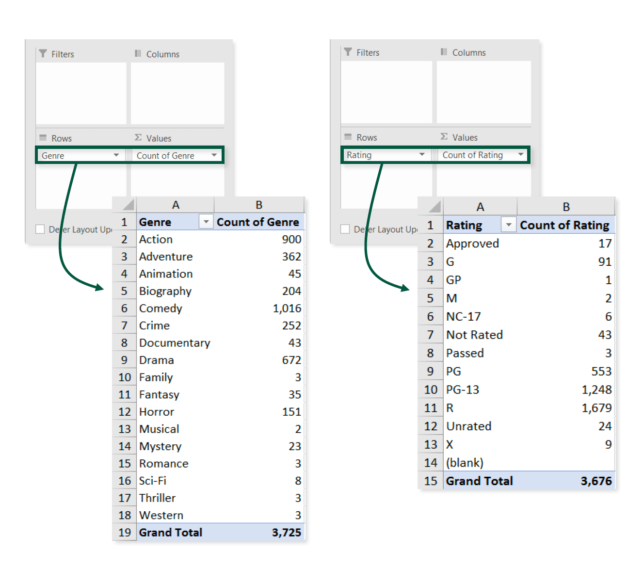Click the Filters funnel icon in the left pane

tap(43, 54)
